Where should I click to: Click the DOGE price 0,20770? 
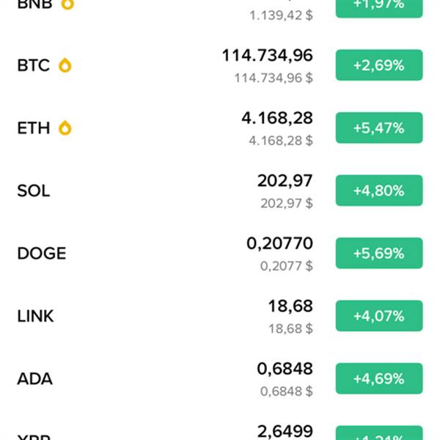tap(279, 243)
